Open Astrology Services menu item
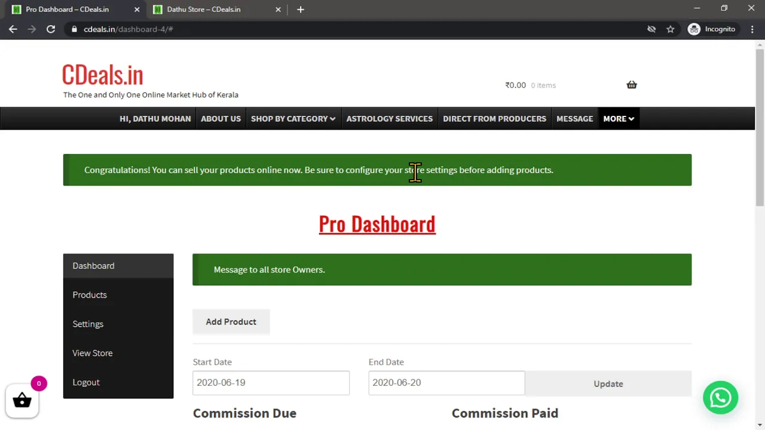This screenshot has height=430, width=765. pos(390,118)
